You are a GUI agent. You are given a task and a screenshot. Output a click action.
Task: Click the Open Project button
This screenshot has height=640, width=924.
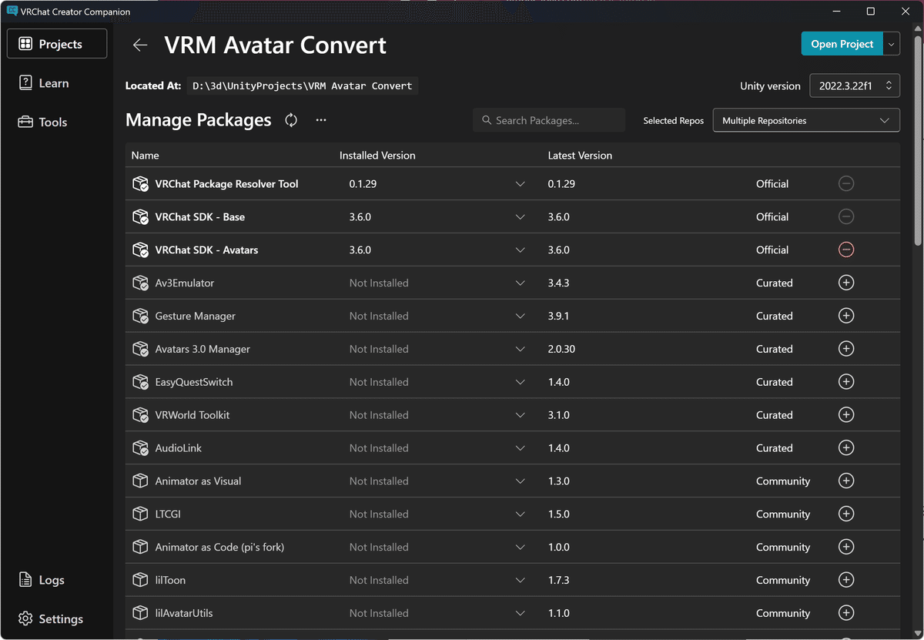pos(842,44)
